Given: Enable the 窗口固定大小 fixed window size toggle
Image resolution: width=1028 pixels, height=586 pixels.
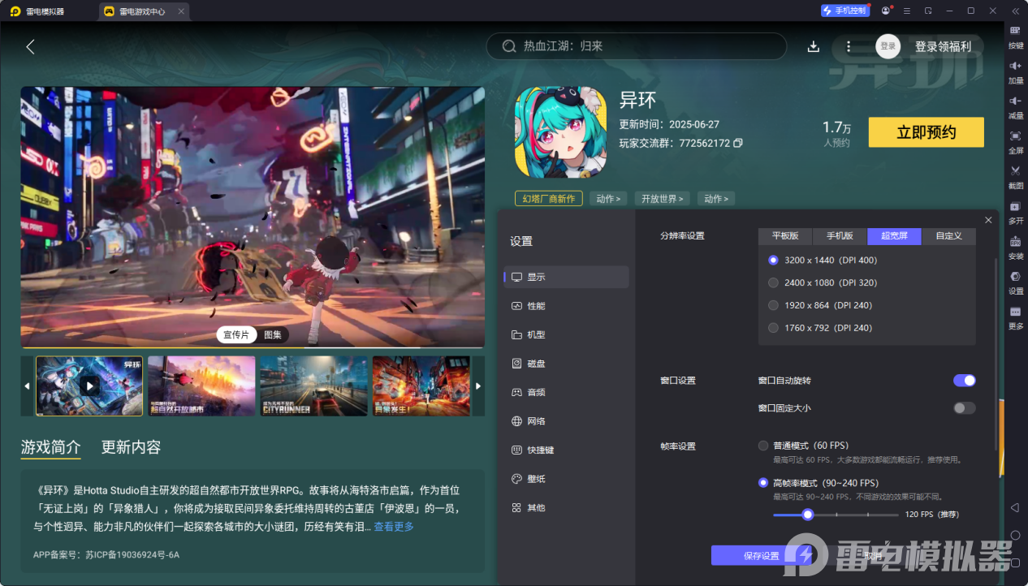Looking at the screenshot, I should (x=964, y=408).
